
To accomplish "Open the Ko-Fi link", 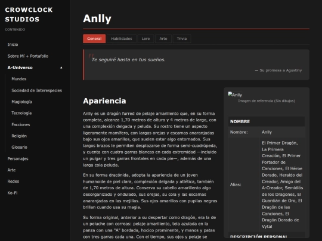I will (x=13, y=193).
